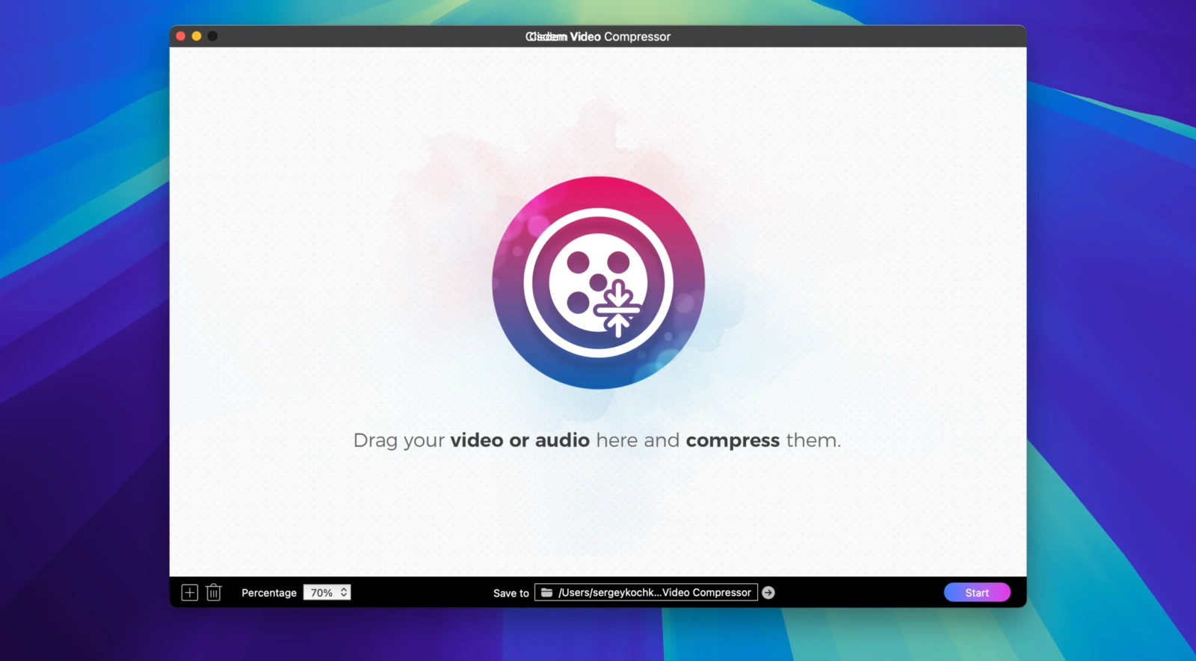Minimize the window with the yellow button

coord(197,36)
